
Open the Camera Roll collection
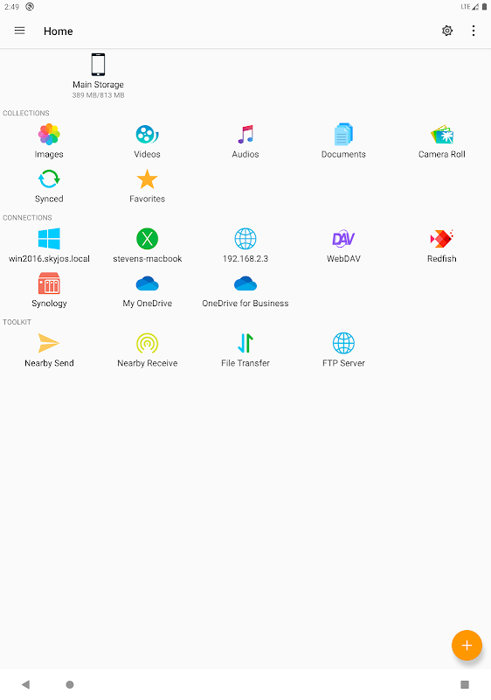(441, 141)
